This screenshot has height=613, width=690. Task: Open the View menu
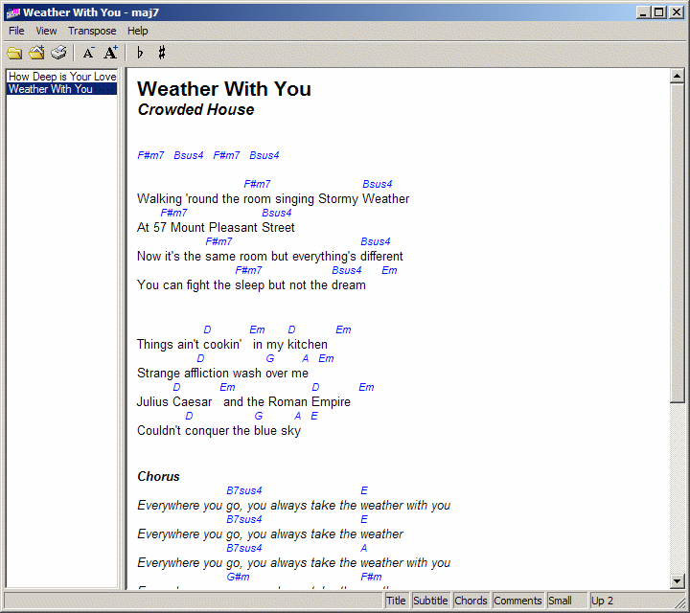point(46,31)
